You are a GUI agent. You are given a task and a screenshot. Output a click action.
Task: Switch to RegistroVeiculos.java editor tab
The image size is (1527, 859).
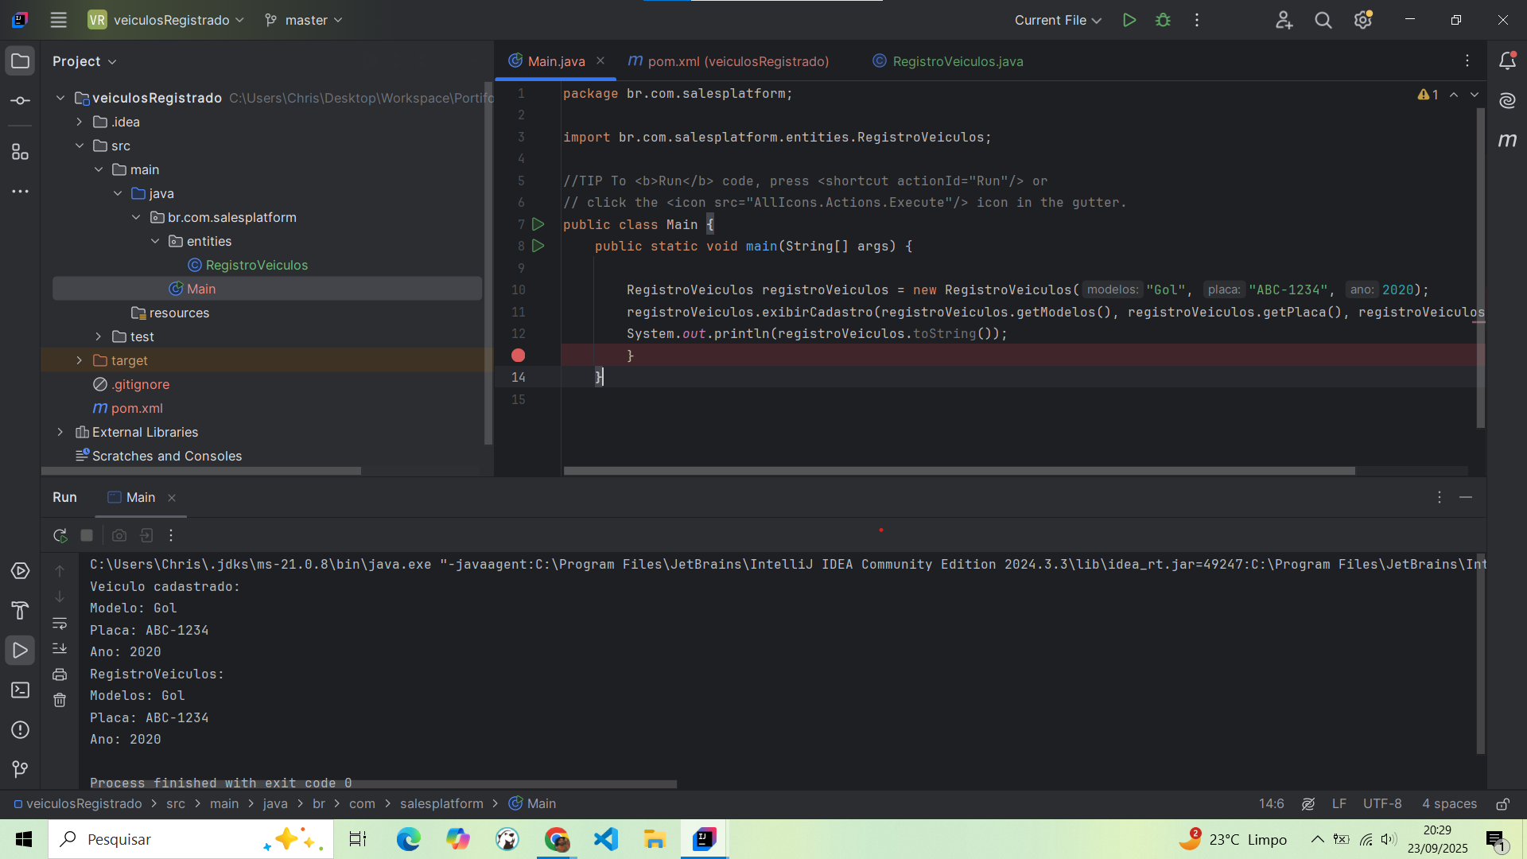point(948,61)
